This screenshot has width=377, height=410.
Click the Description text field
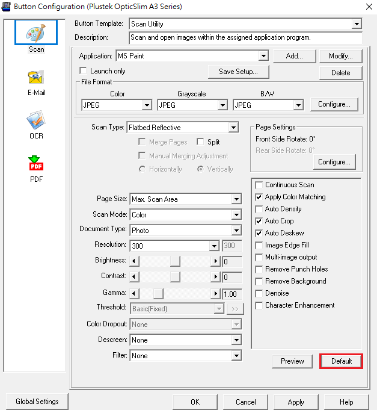pyautogui.click(x=245, y=37)
